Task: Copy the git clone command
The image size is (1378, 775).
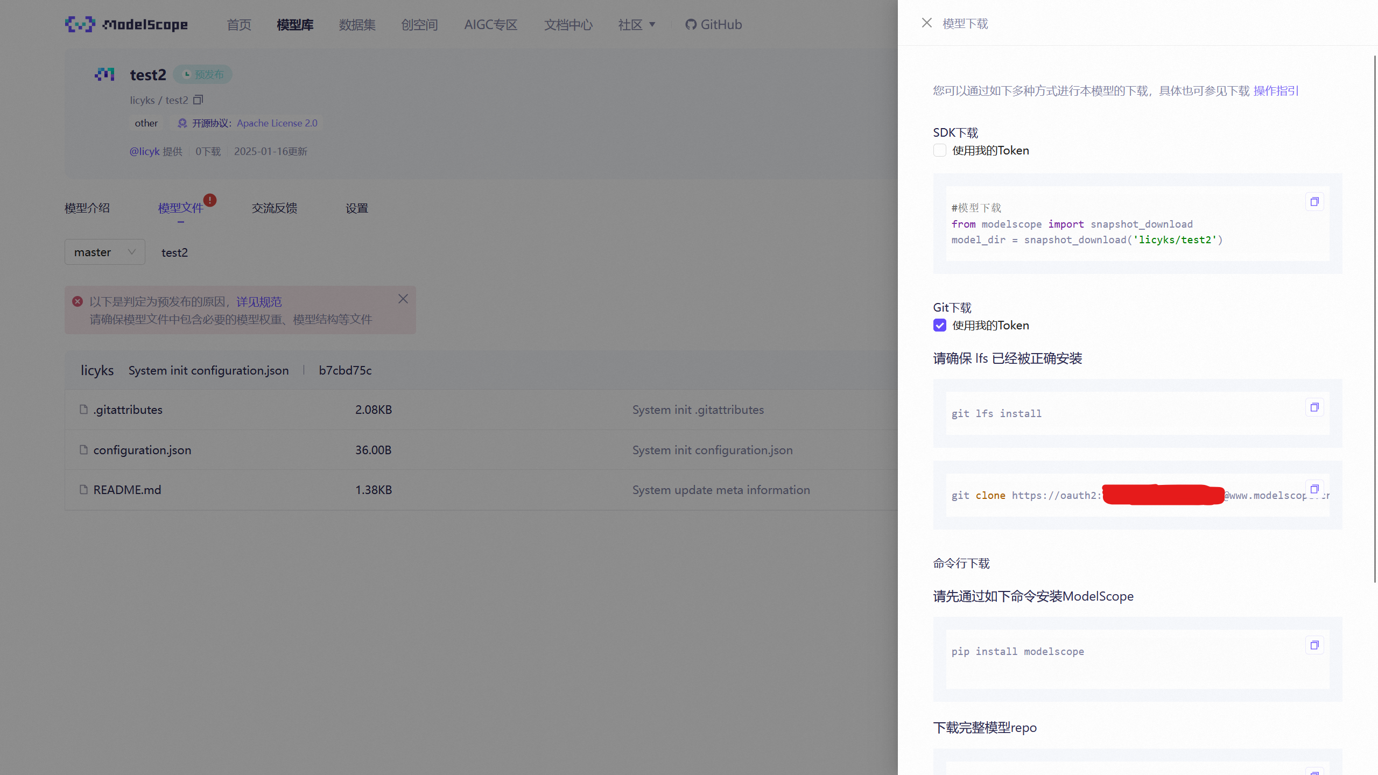Action: (x=1314, y=489)
